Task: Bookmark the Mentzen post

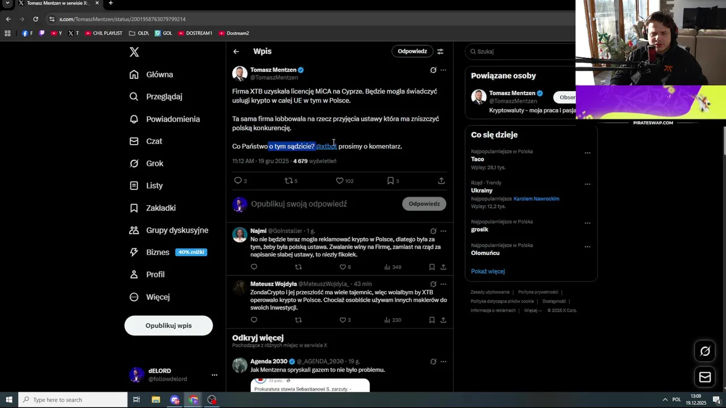Action: tap(393, 181)
